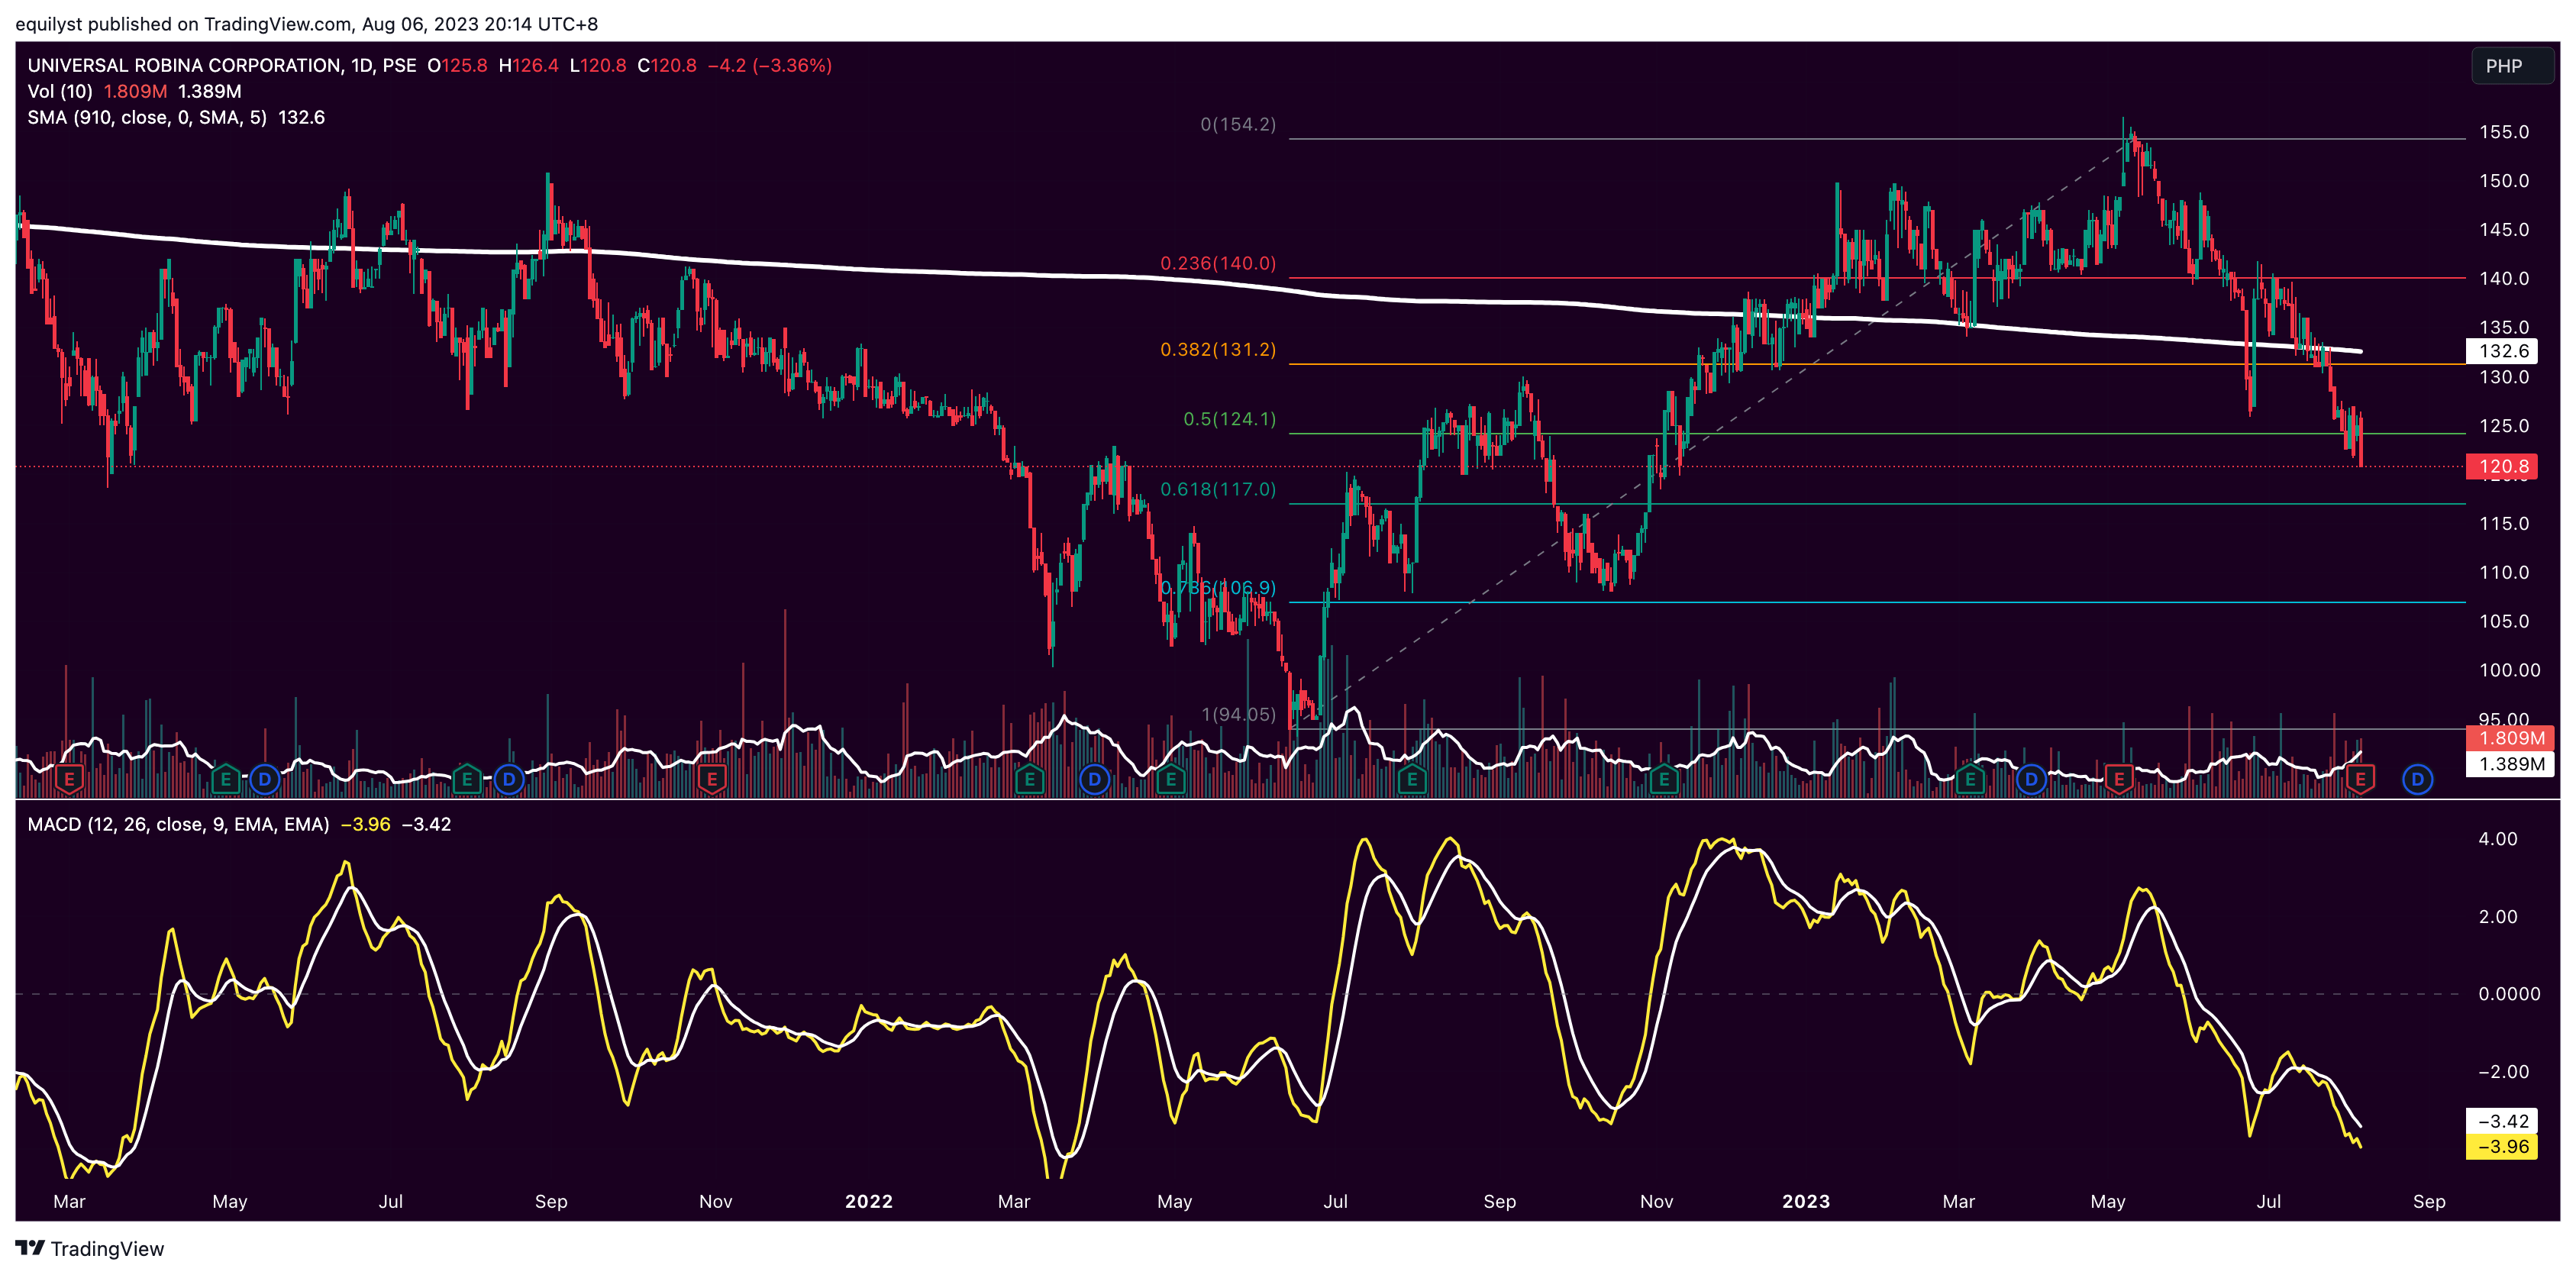This screenshot has width=2576, height=1275.
Task: Click the high price value H126.4
Action: pos(528,65)
